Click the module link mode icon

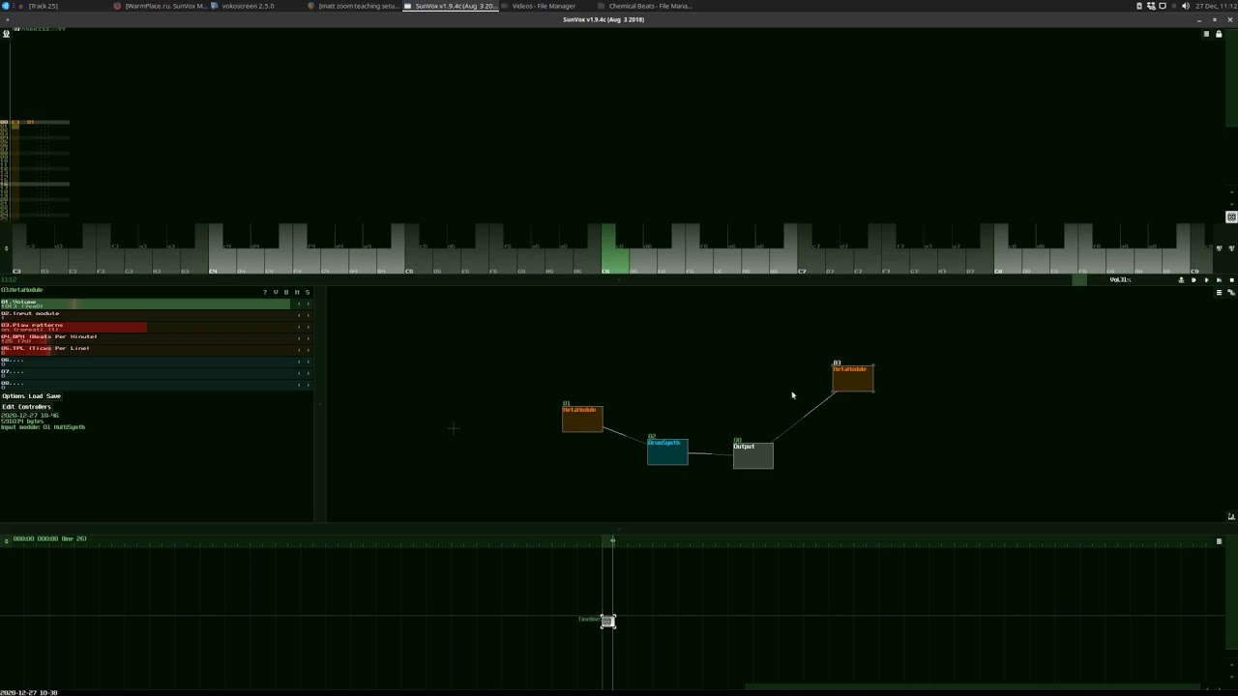1231,292
